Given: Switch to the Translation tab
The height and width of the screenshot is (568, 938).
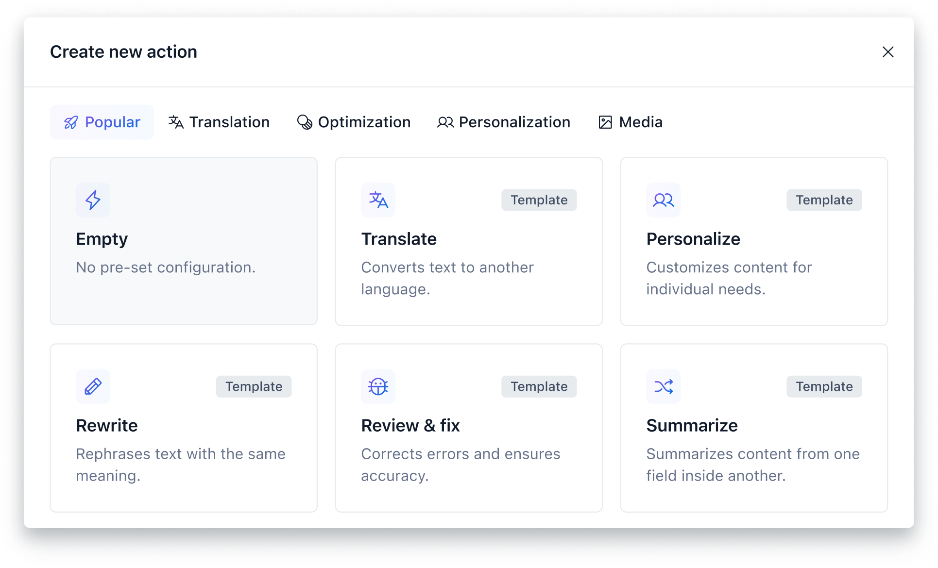Looking at the screenshot, I should [x=219, y=122].
